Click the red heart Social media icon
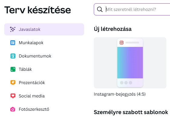The width and height of the screenshot is (170, 118). pyautogui.click(x=13, y=96)
